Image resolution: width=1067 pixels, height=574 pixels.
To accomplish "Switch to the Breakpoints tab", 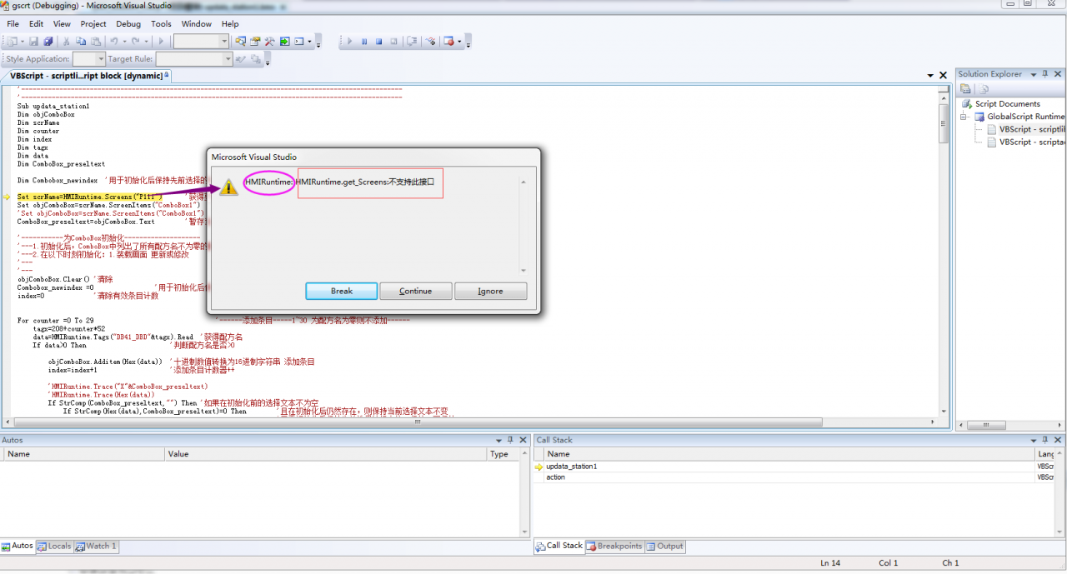I will (614, 547).
